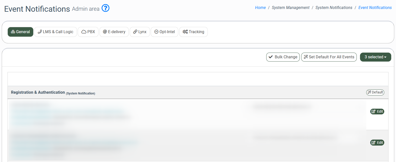Image resolution: width=396 pixels, height=162 pixels.
Task: Select the Opt-Intel minus-circle icon tab
Action: point(156,32)
